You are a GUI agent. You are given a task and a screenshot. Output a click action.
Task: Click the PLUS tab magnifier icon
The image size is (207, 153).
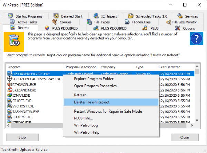(x=145, y=28)
